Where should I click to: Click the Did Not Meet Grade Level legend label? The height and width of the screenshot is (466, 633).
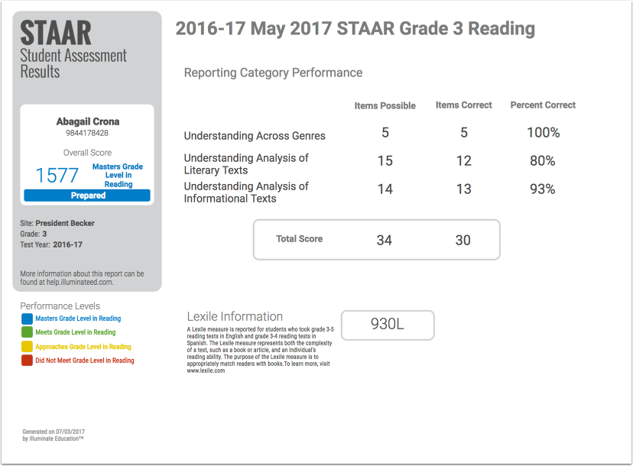click(85, 361)
